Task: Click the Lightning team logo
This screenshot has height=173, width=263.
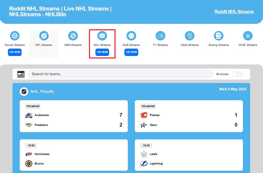Action: point(144,164)
